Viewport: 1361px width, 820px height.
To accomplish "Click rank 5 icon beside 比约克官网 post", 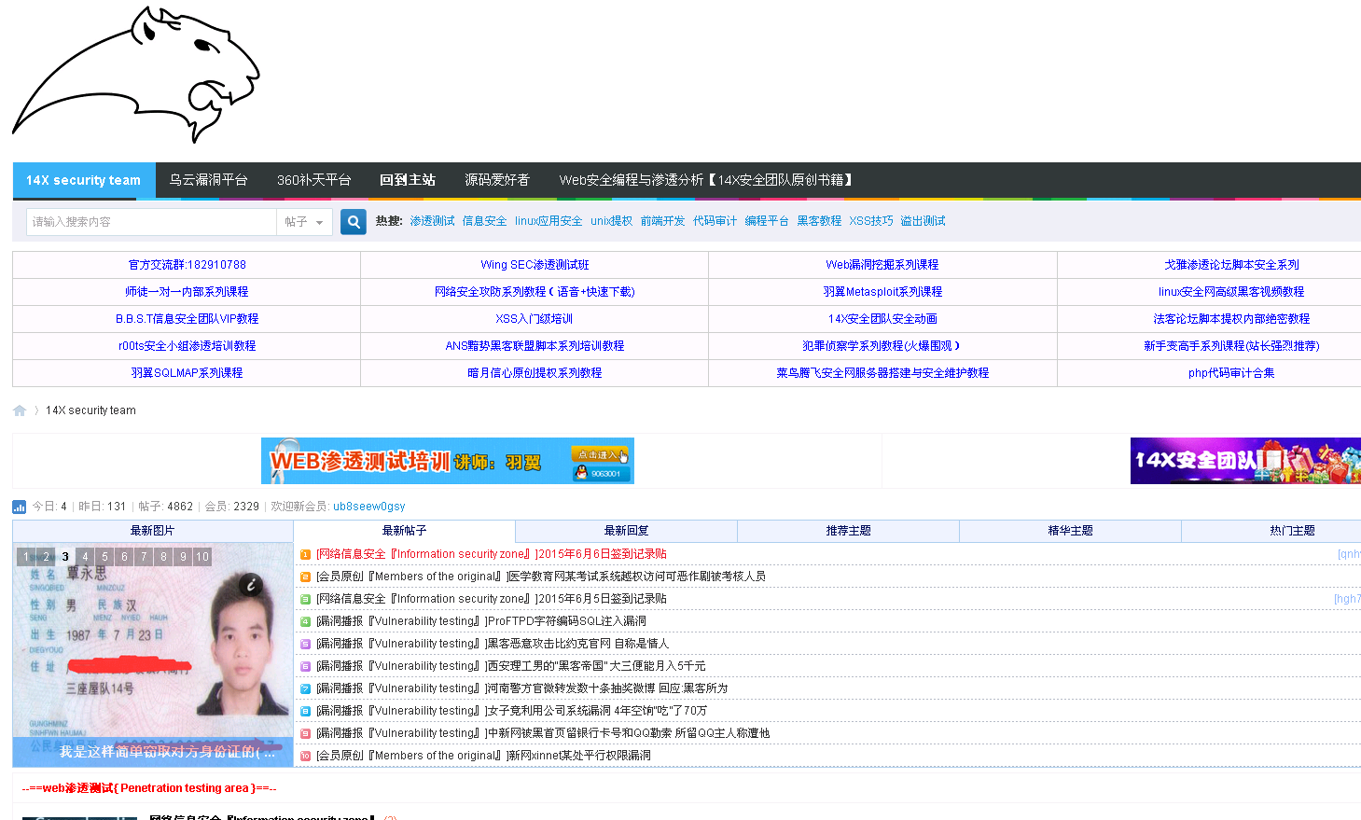I will click(305, 644).
